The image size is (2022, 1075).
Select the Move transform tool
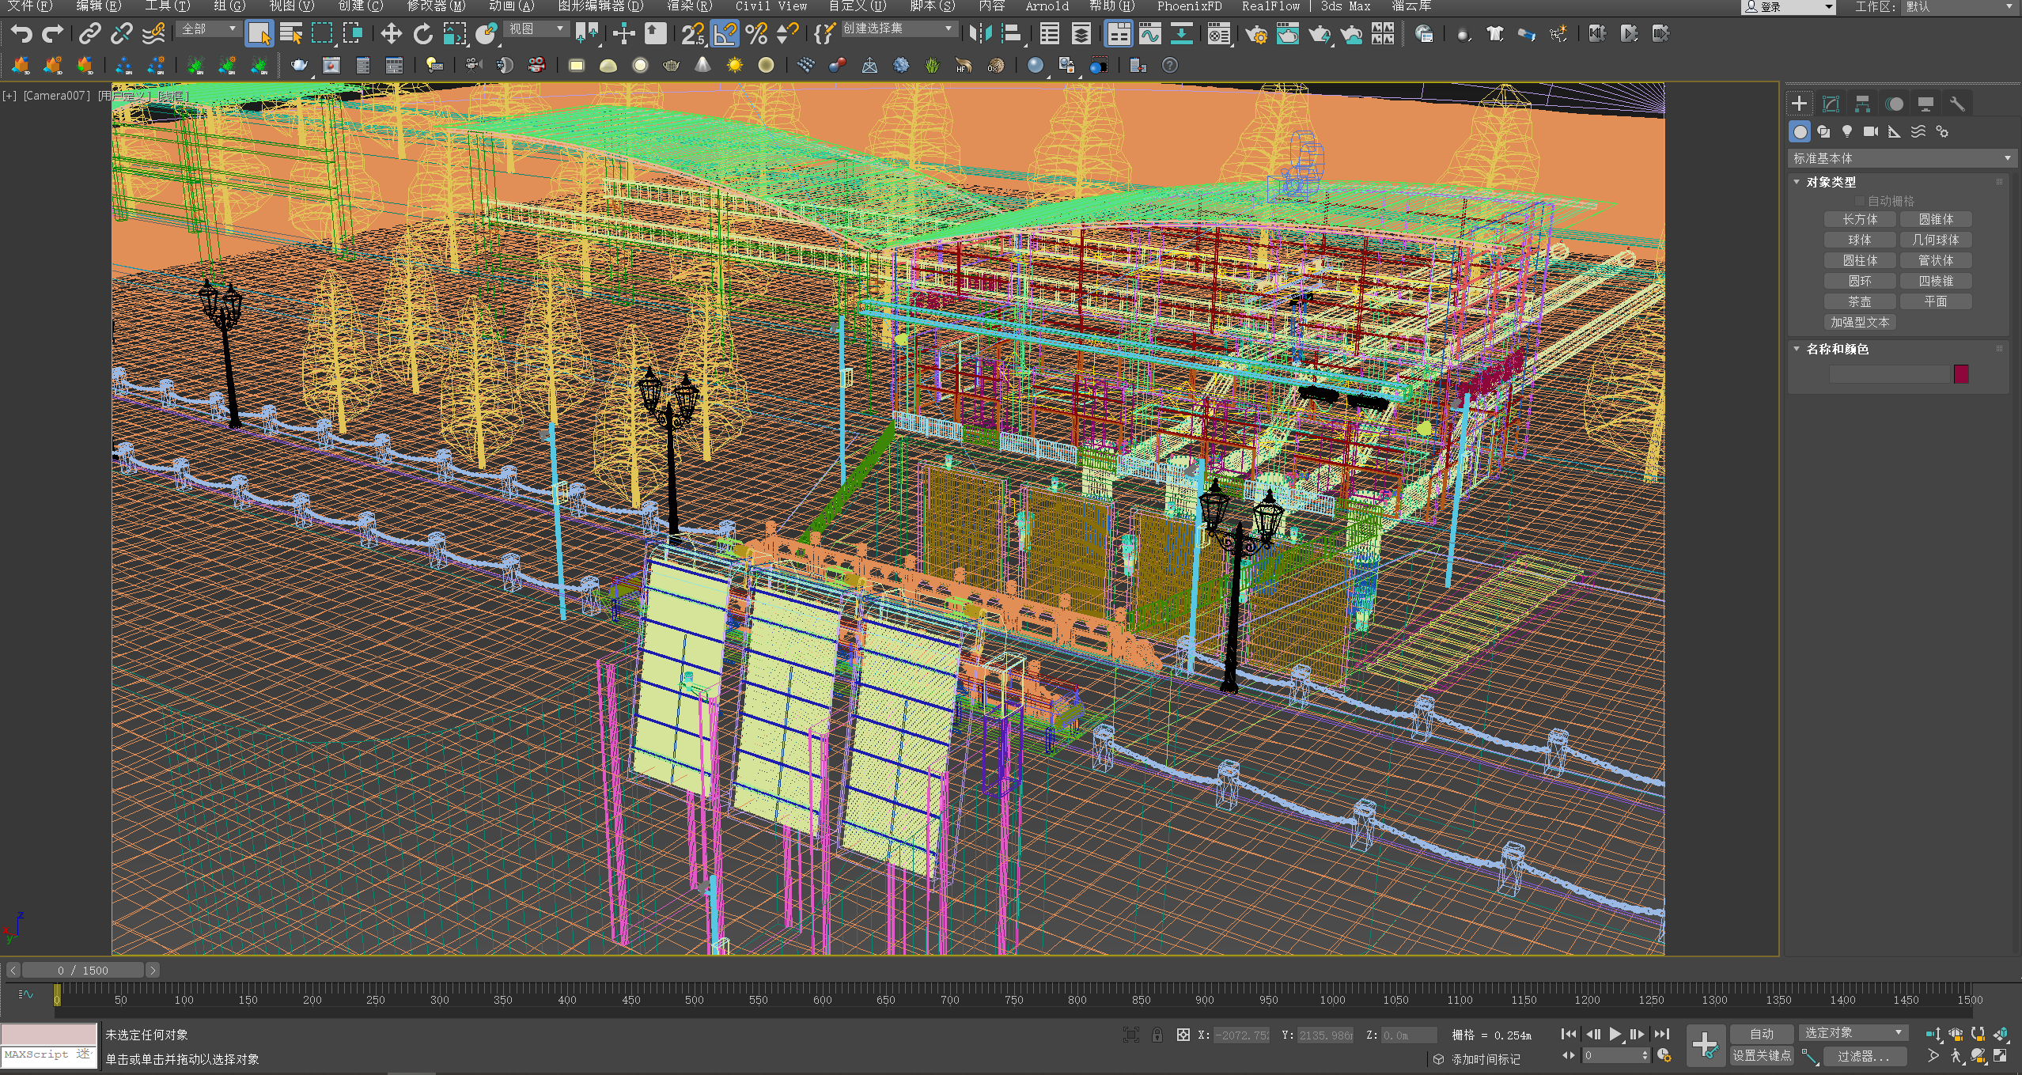tap(391, 34)
